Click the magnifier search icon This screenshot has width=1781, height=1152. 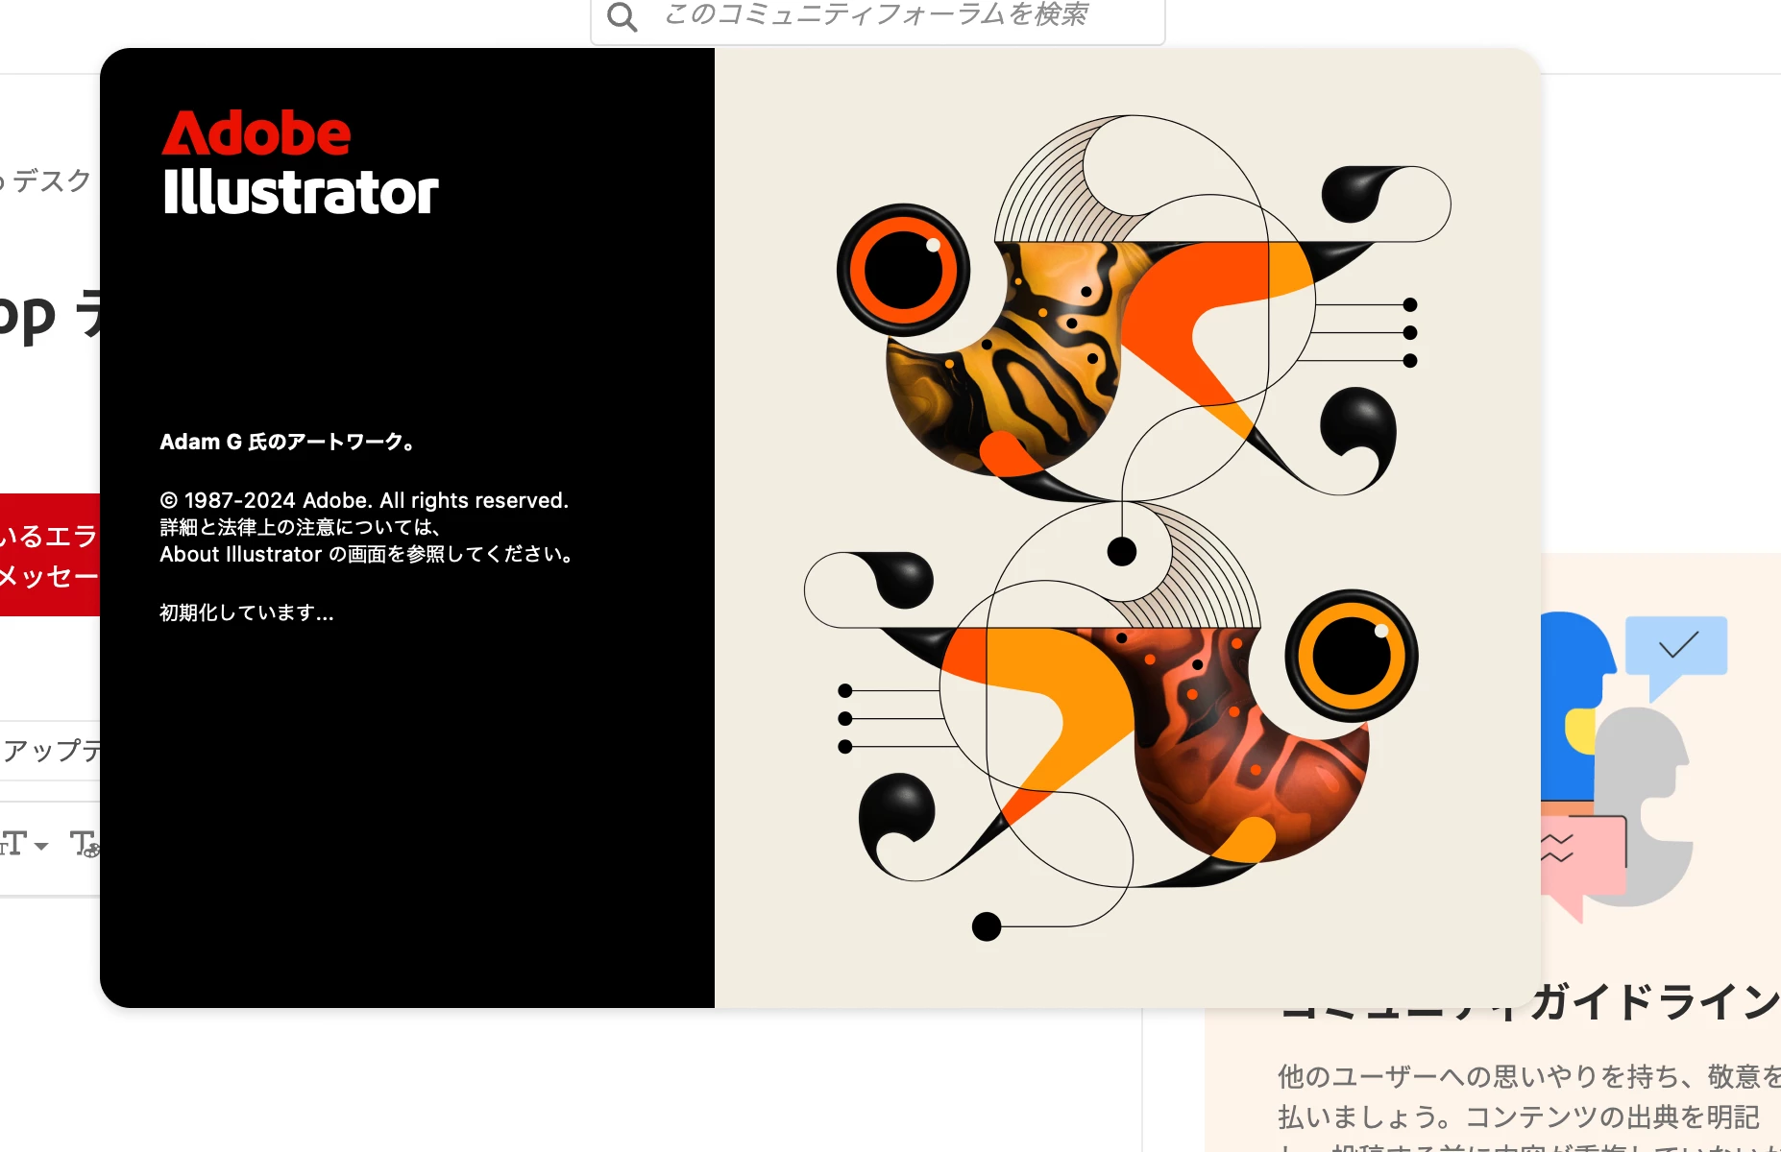pyautogui.click(x=622, y=16)
